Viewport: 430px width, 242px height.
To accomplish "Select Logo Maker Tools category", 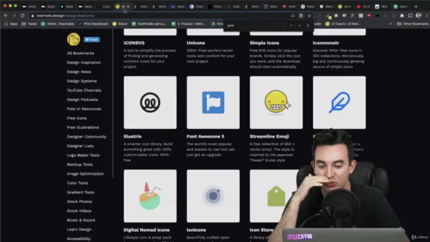I will coord(83,155).
